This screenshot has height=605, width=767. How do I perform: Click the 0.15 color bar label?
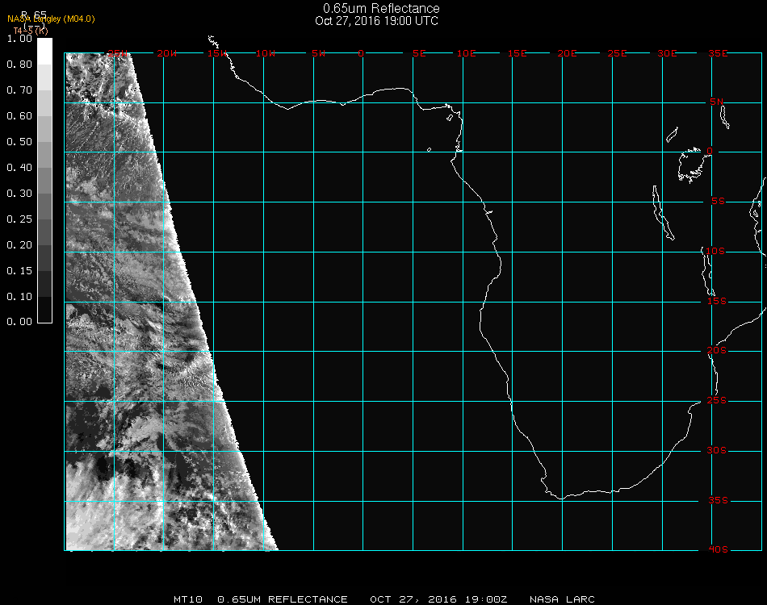point(19,271)
